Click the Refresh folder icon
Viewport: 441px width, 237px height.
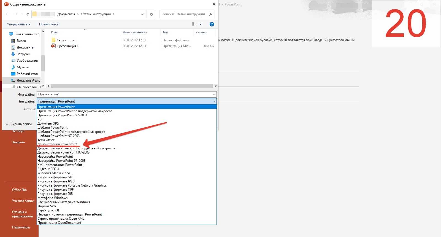[x=151, y=14]
